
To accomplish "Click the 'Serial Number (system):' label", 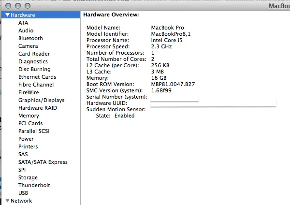I will click(x=116, y=97).
